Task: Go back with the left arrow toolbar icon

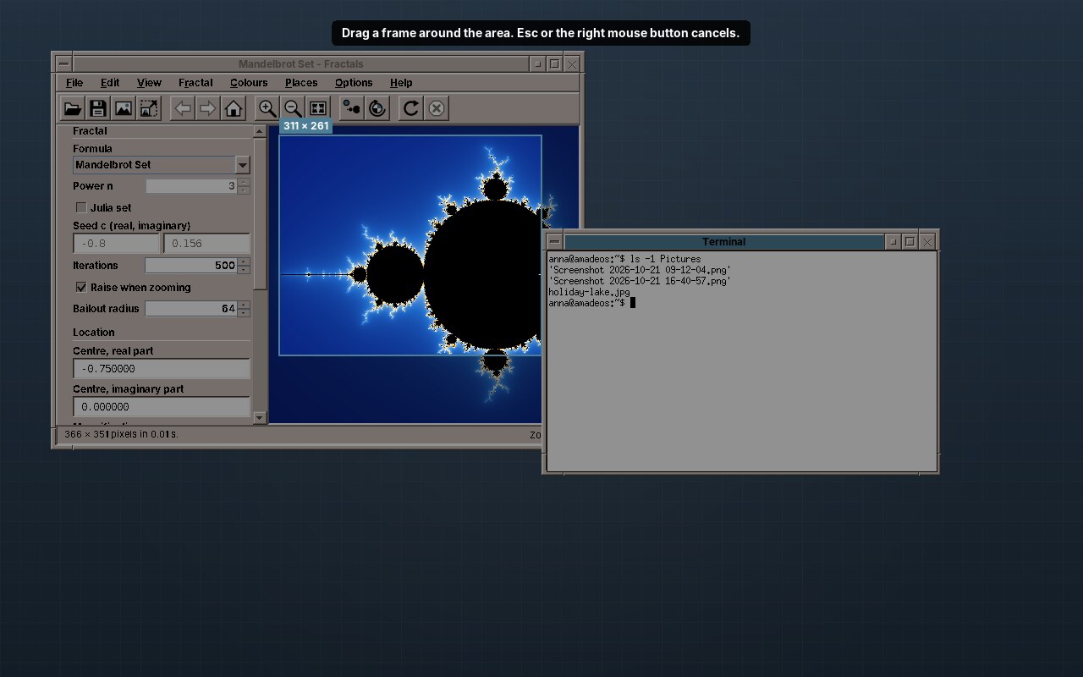Action: pyautogui.click(x=183, y=108)
